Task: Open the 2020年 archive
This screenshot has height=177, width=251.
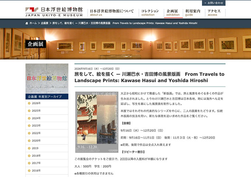Action: [x=47, y=141]
